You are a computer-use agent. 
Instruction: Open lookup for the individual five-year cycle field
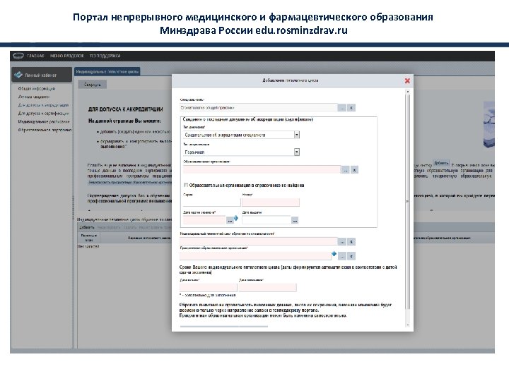(x=342, y=242)
